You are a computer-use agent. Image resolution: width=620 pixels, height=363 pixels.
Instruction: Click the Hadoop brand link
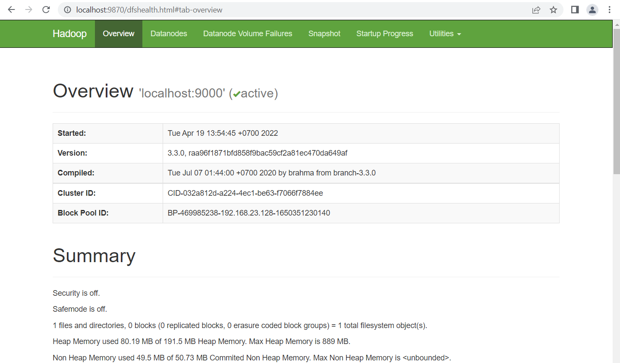pyautogui.click(x=69, y=34)
